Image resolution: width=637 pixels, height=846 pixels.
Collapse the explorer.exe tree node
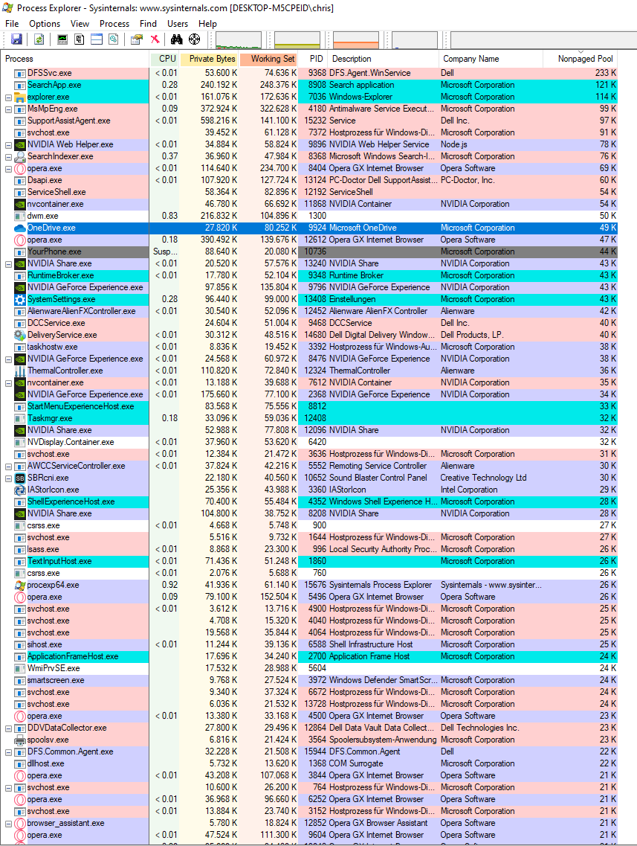8,97
